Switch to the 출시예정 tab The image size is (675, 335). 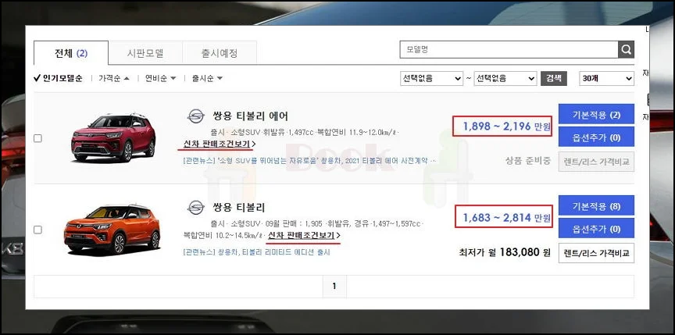pyautogui.click(x=220, y=53)
